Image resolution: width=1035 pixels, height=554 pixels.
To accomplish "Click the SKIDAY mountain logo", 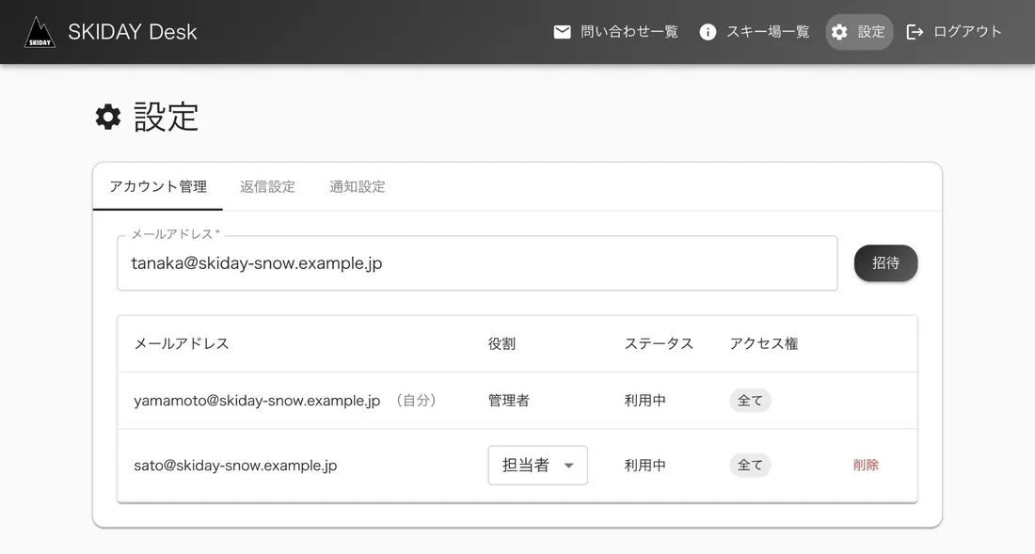I will point(40,32).
